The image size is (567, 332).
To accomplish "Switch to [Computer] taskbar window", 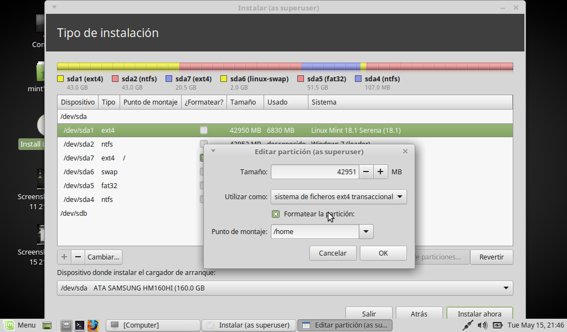I will pyautogui.click(x=152, y=325).
